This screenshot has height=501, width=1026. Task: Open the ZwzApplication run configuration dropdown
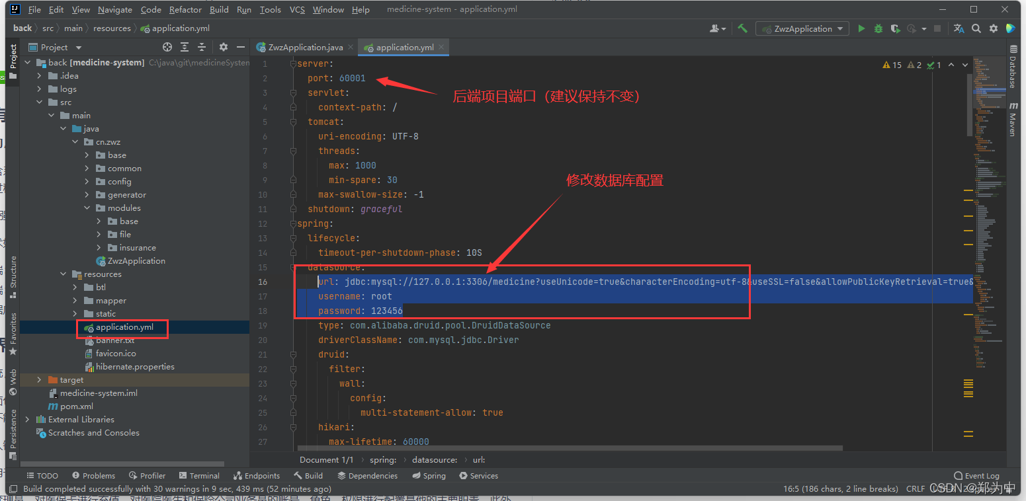pos(803,28)
